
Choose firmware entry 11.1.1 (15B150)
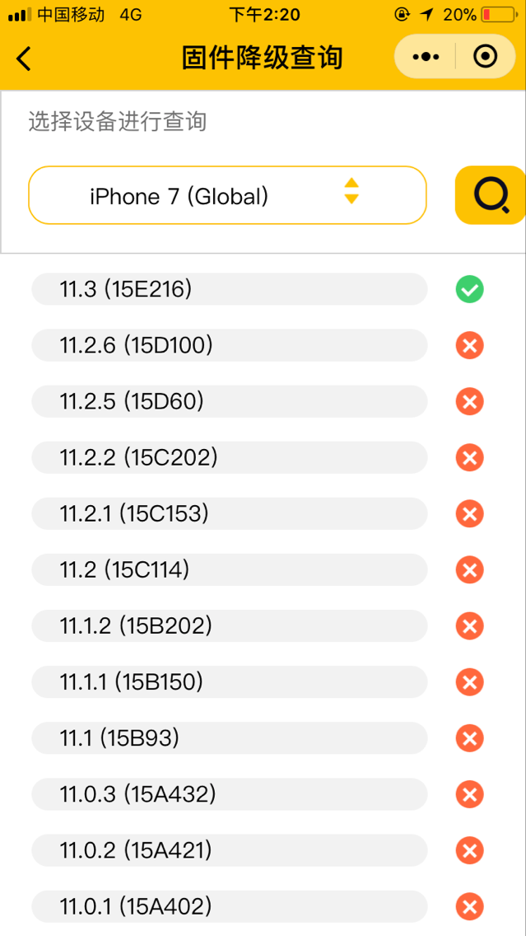[x=230, y=681]
